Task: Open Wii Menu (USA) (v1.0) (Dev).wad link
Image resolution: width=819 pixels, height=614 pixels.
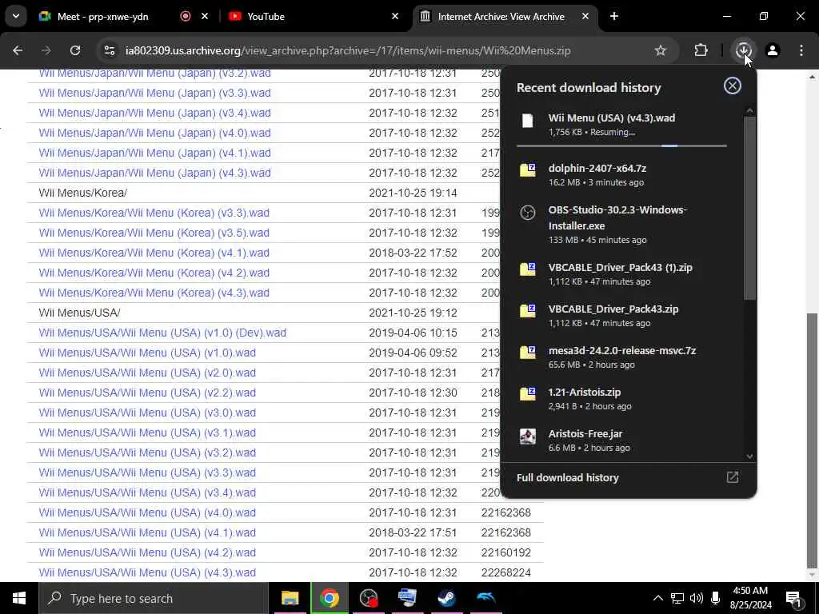Action: (x=162, y=333)
